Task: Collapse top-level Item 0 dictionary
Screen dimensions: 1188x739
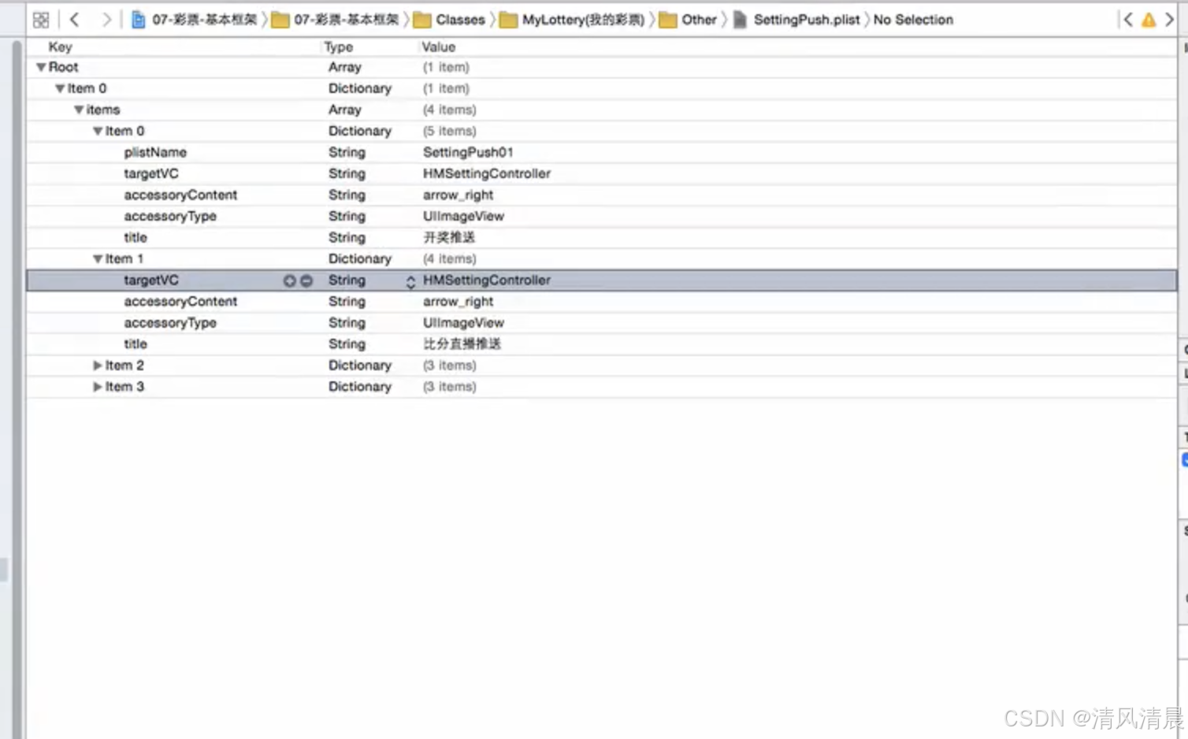Action: coord(60,89)
